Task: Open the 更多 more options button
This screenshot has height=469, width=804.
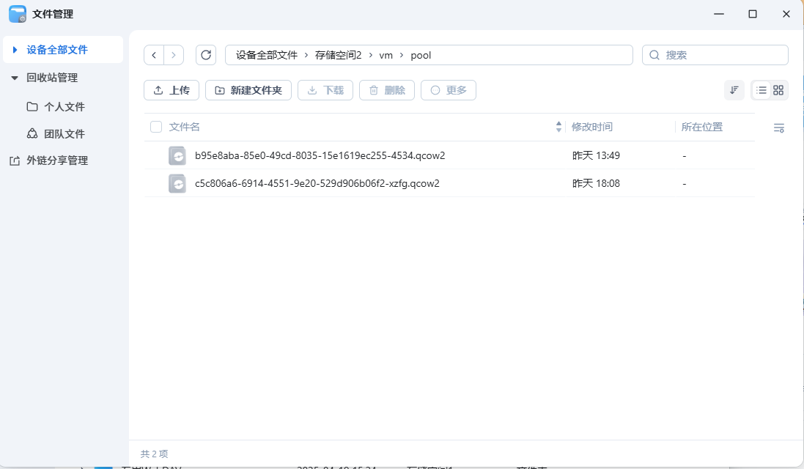Action: [x=448, y=90]
